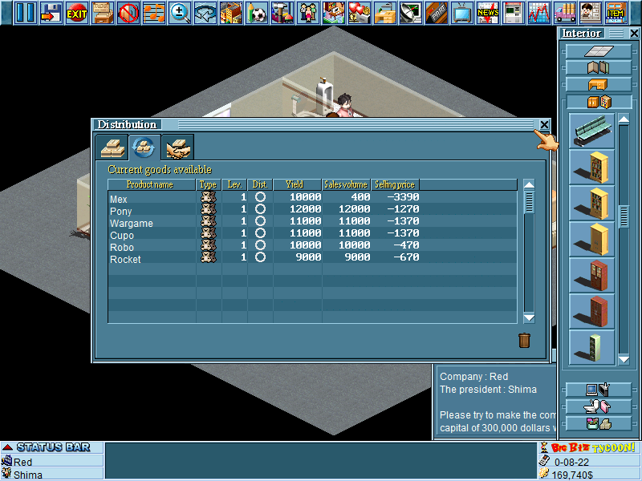The image size is (642, 481).
Task: Click the Pony selling price -1270
Action: click(x=404, y=209)
